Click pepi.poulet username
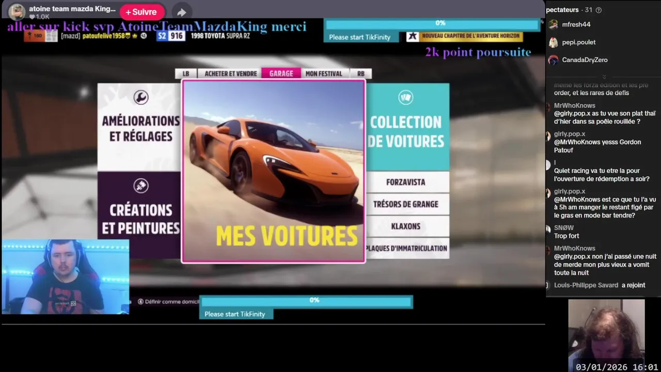 point(578,42)
